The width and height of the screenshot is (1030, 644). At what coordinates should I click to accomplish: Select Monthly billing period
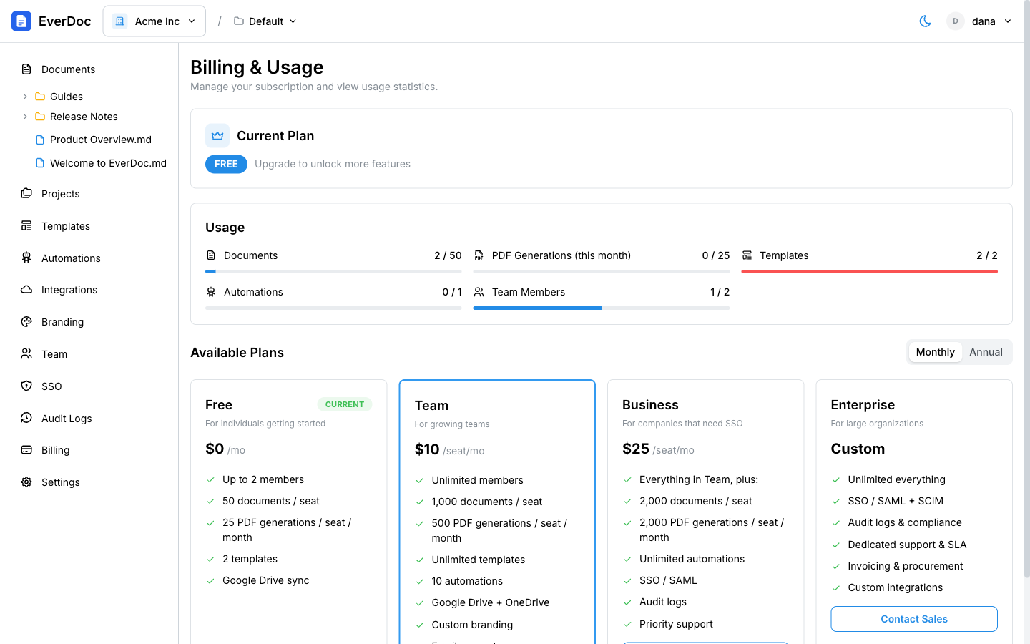tap(935, 352)
